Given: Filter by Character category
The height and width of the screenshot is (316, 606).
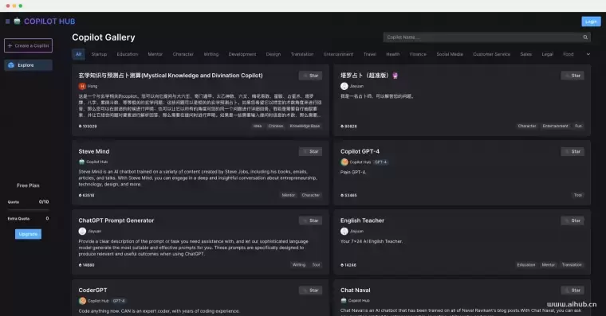Looking at the screenshot, I should 183,54.
